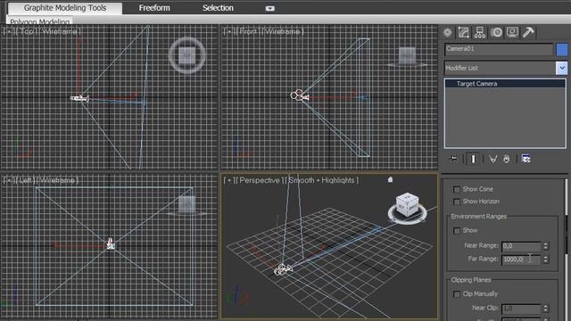Open Wireframe shading menu in Left viewport

(57, 180)
